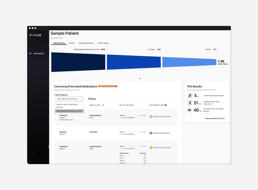Click View your patient's results link
The image size is (258, 190).
tap(215, 118)
